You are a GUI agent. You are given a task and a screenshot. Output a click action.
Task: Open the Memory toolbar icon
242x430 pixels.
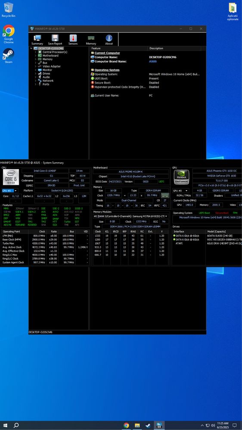click(x=91, y=40)
